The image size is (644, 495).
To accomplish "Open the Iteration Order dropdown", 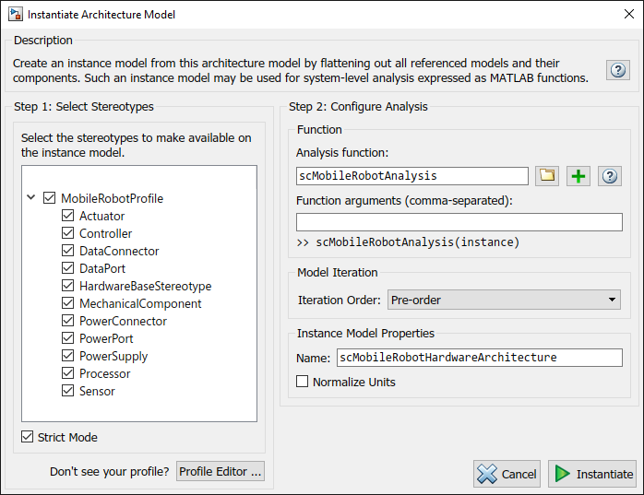I will click(504, 300).
